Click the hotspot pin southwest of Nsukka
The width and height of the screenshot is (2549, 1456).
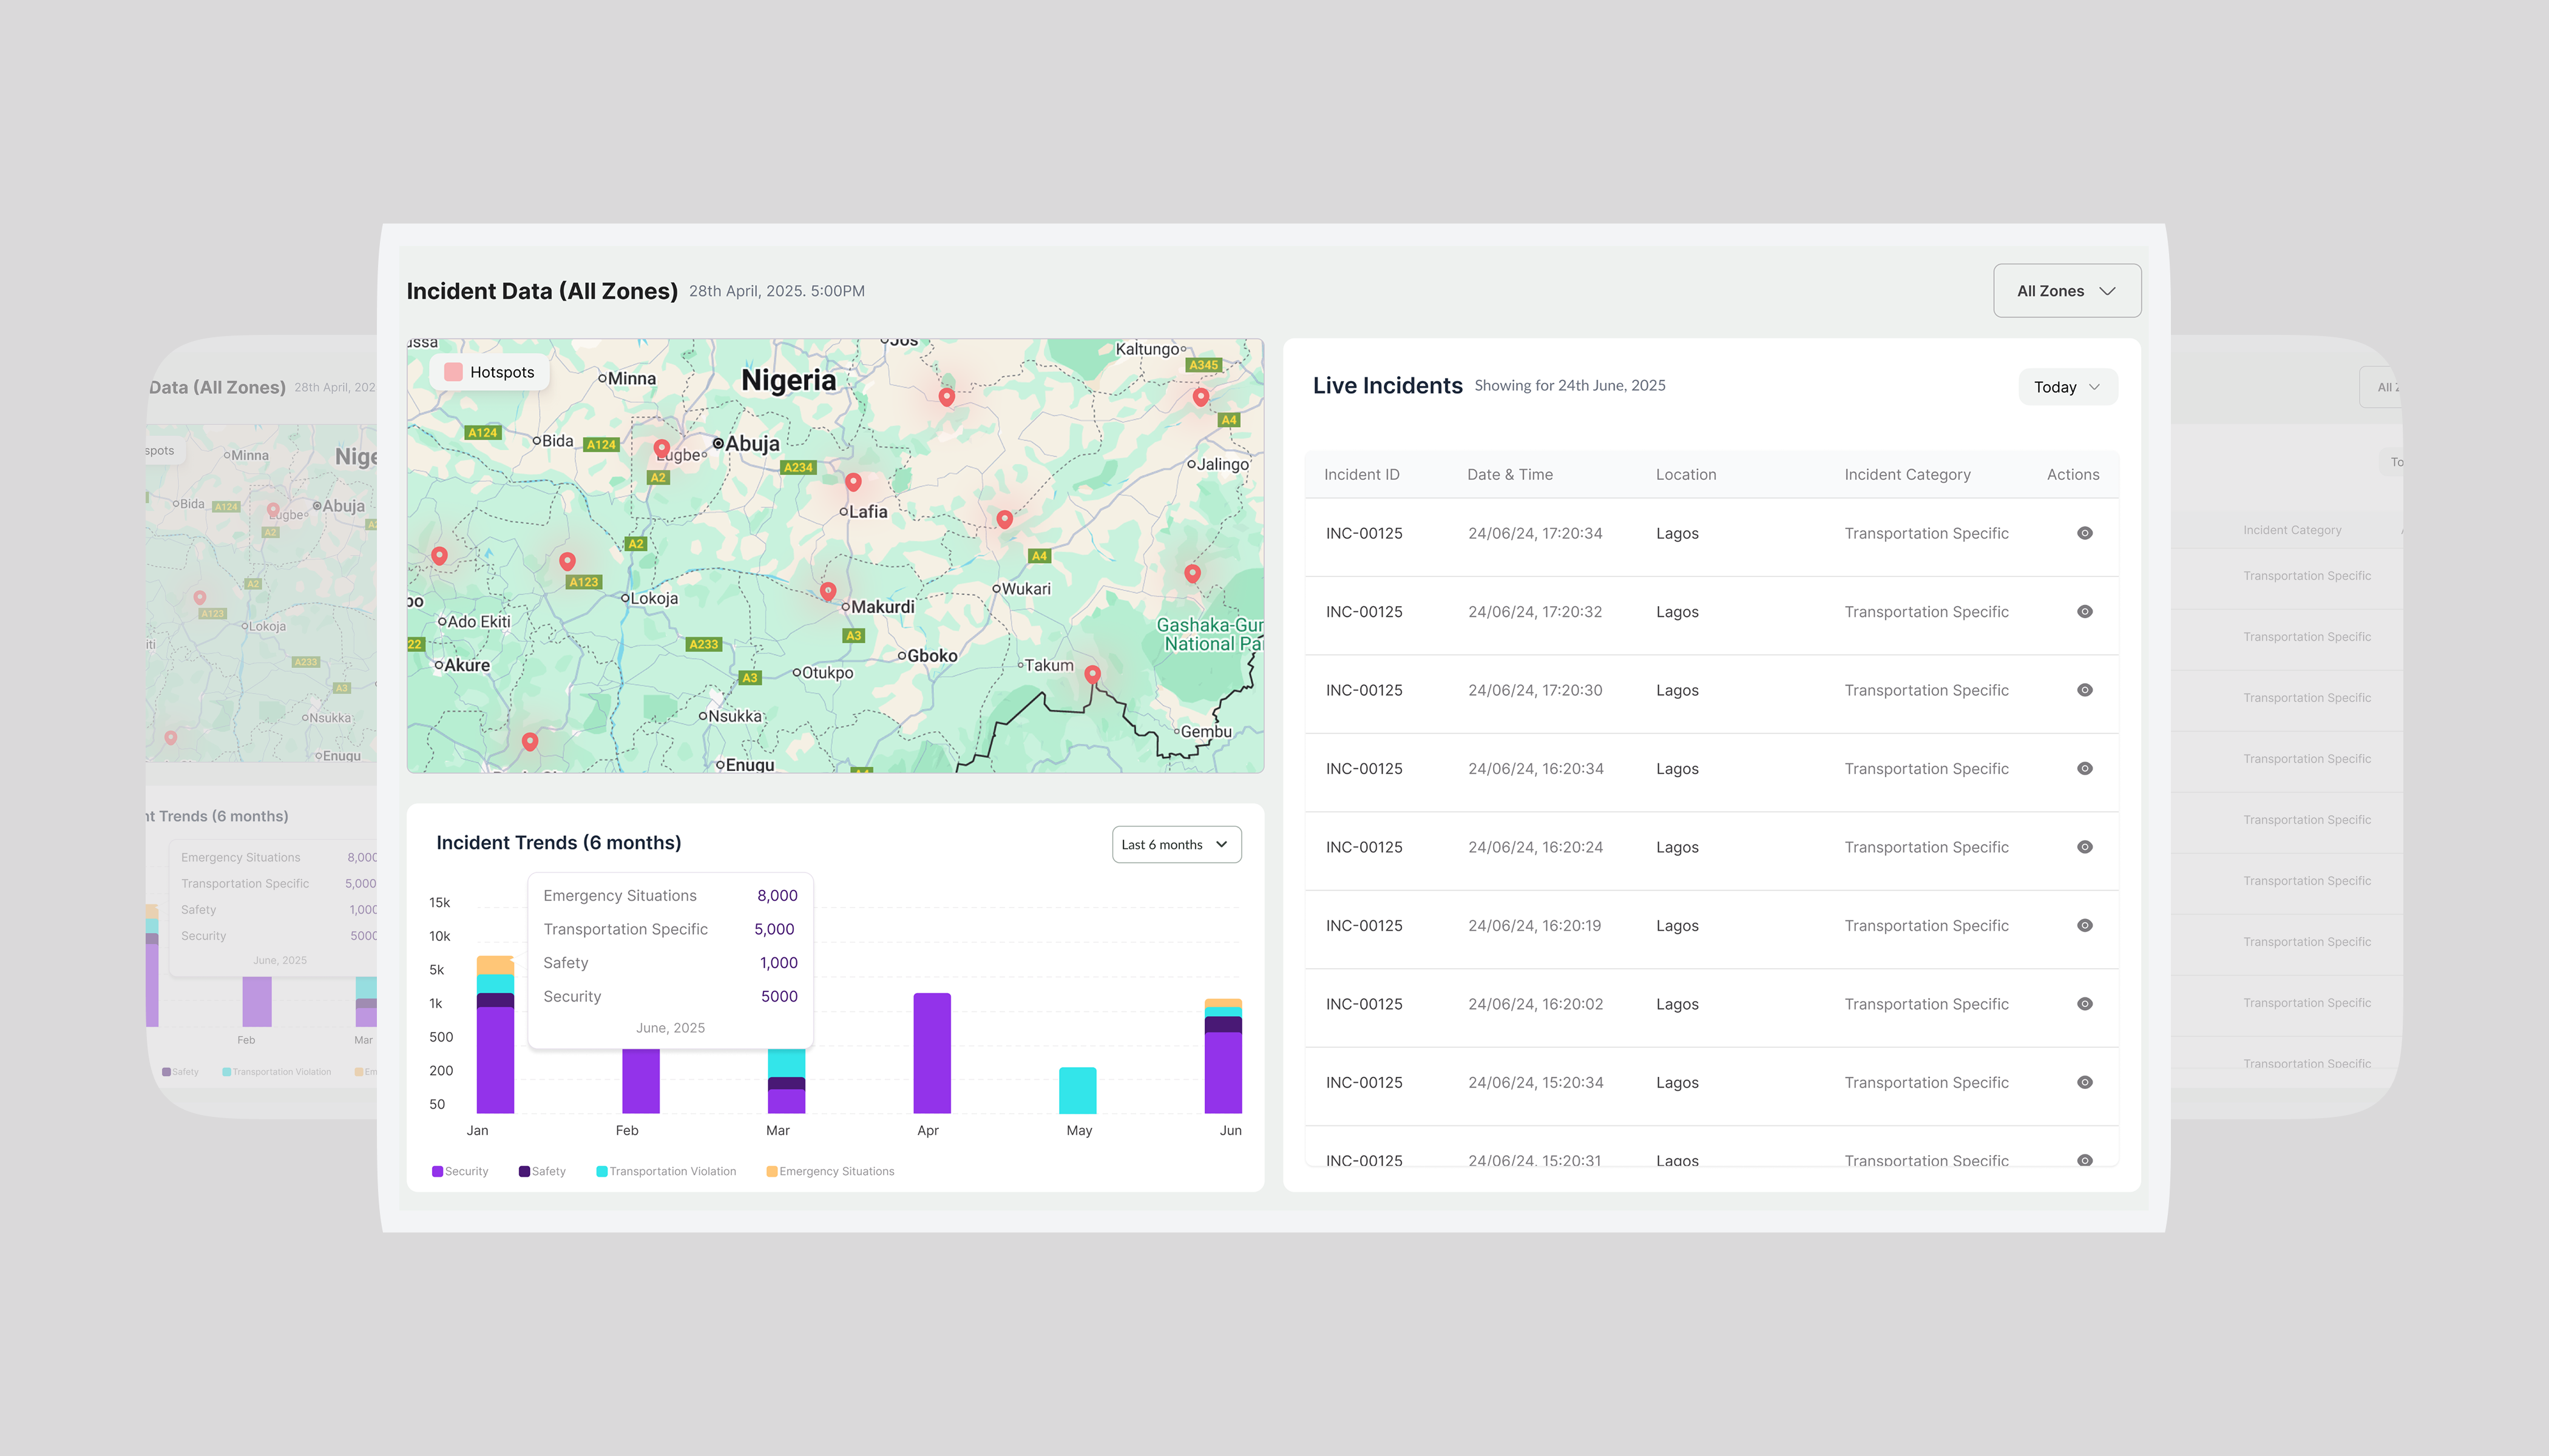point(530,742)
